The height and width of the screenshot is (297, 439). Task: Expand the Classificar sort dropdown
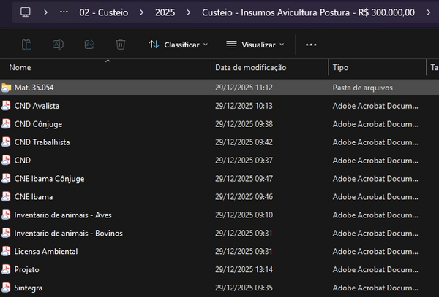pos(178,45)
